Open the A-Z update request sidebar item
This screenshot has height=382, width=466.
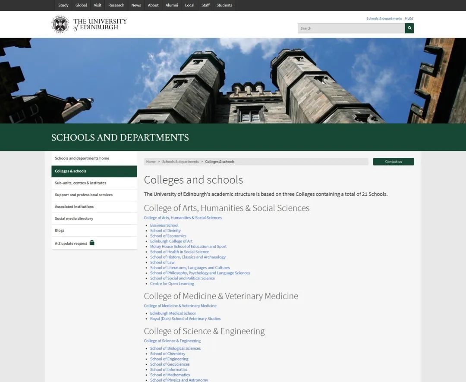coord(94,243)
